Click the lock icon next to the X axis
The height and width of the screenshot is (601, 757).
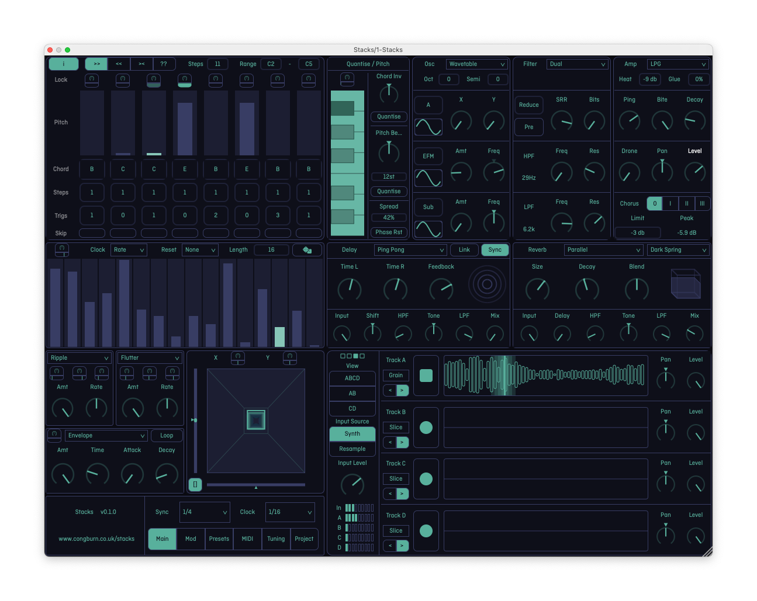click(238, 357)
